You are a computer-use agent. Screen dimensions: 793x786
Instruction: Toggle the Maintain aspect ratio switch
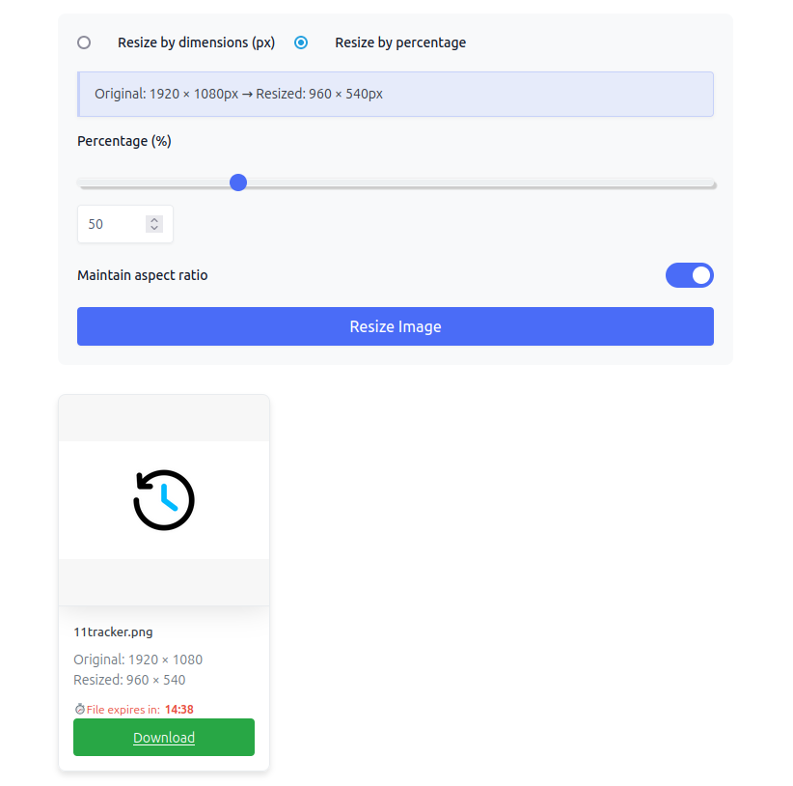pos(690,275)
